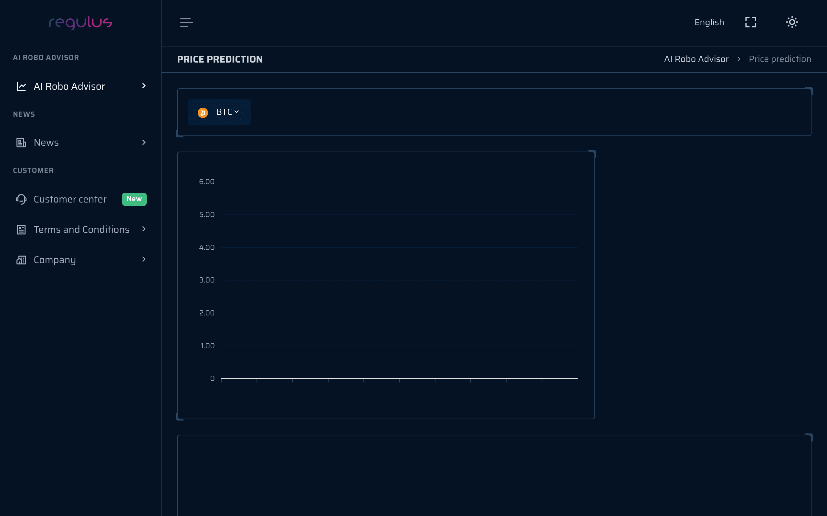Expand the Terms and Conditions chevron
This screenshot has width=827, height=516.
click(144, 229)
